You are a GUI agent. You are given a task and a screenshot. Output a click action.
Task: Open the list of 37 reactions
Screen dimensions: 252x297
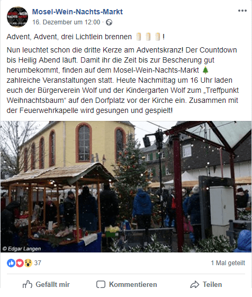pyautogui.click(x=38, y=263)
